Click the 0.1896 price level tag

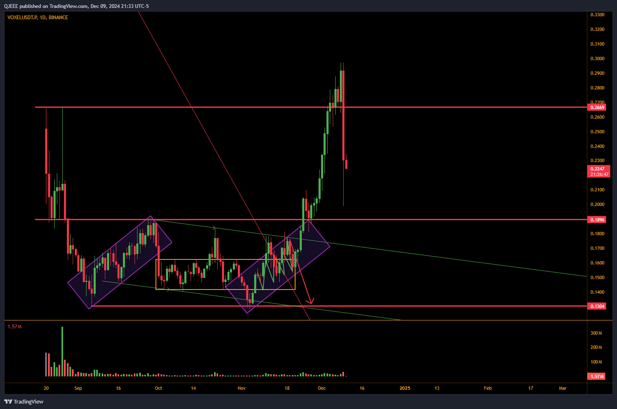coord(597,219)
